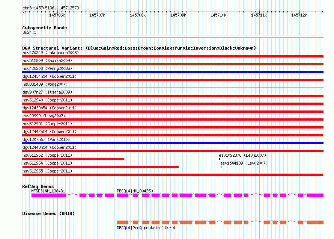Select the last OMIM RECQL4 exon block
The width and height of the screenshot is (334, 239).
click(x=315, y=222)
